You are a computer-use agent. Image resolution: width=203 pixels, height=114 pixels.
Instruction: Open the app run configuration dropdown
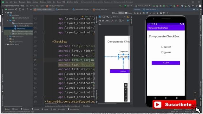[128, 6]
